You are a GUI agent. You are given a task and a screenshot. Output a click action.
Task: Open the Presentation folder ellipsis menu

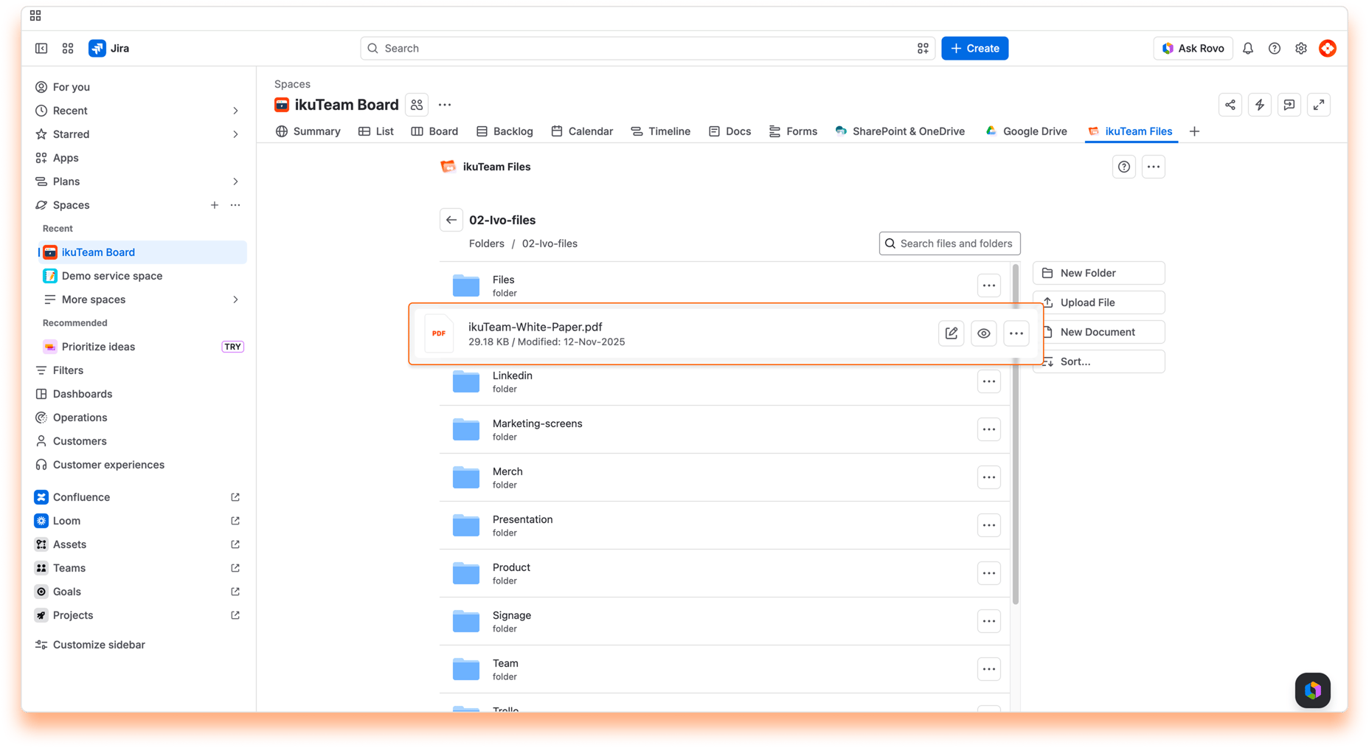click(x=989, y=525)
